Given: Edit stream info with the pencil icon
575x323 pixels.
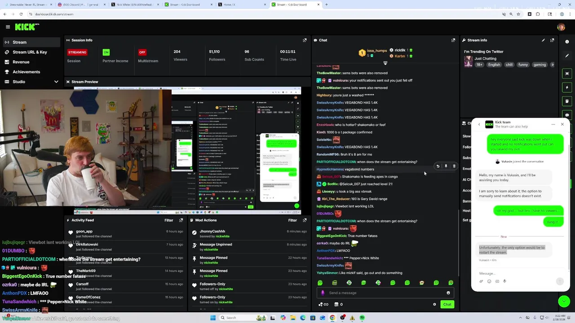Looking at the screenshot, I should pos(543,40).
